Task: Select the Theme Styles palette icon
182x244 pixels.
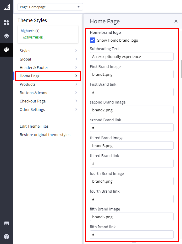Action: [7, 50]
